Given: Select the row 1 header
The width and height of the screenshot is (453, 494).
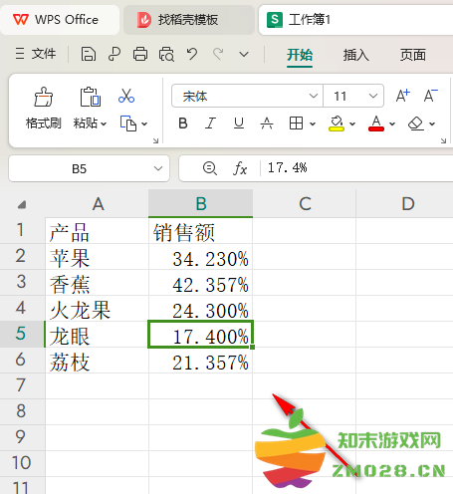Looking at the screenshot, I should click(x=22, y=230).
